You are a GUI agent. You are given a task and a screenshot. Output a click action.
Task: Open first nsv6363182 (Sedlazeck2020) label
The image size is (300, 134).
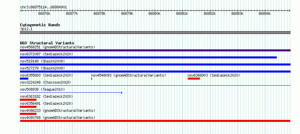pos(47,96)
